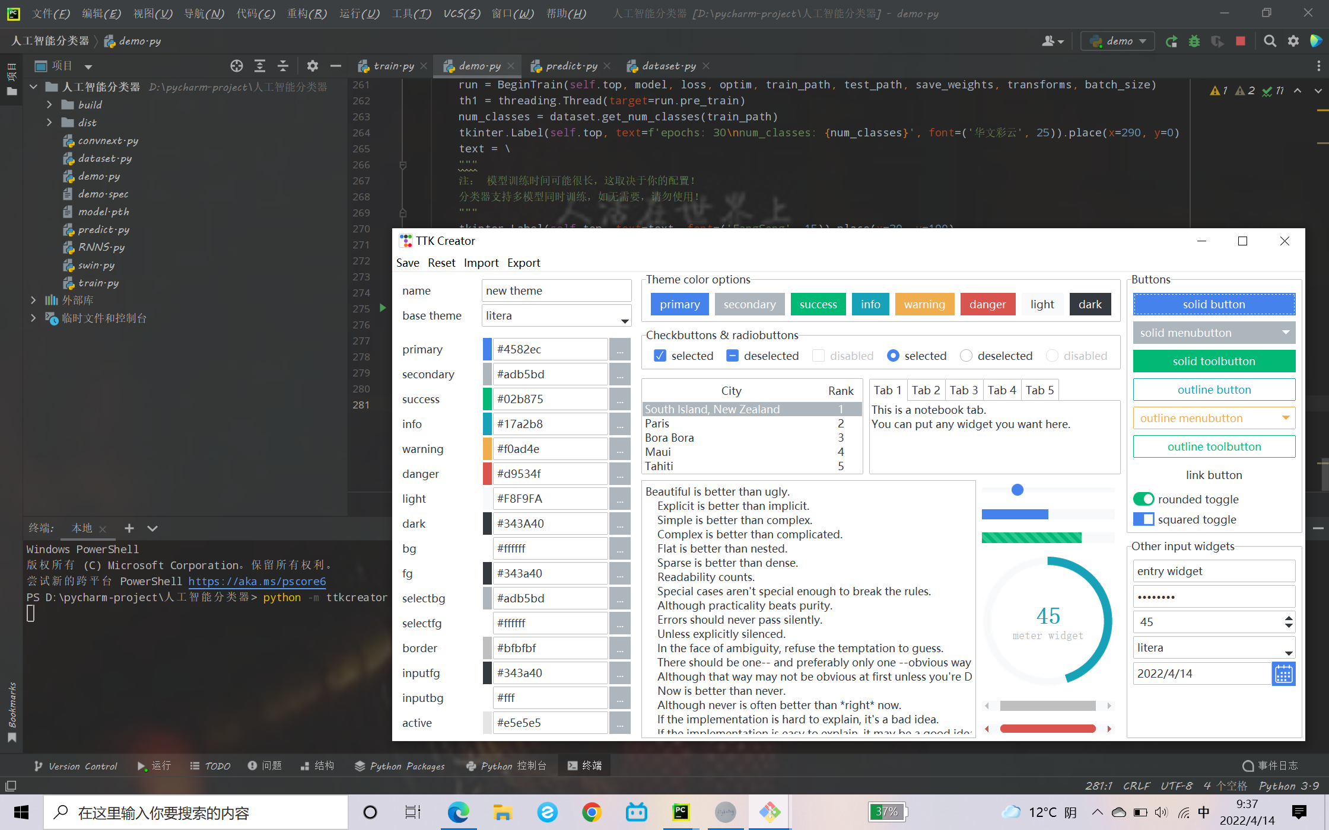1329x830 pixels.
Task: Click the primary color swatch #4582ec
Action: [x=487, y=349]
